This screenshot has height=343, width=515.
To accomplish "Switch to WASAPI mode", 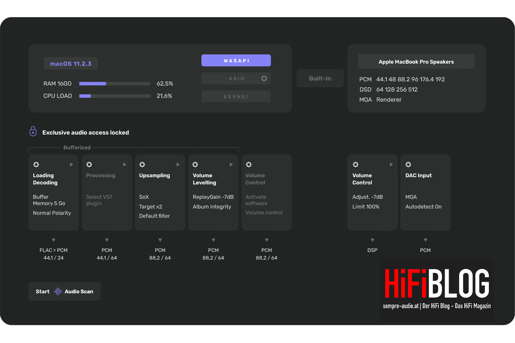I will 236,60.
